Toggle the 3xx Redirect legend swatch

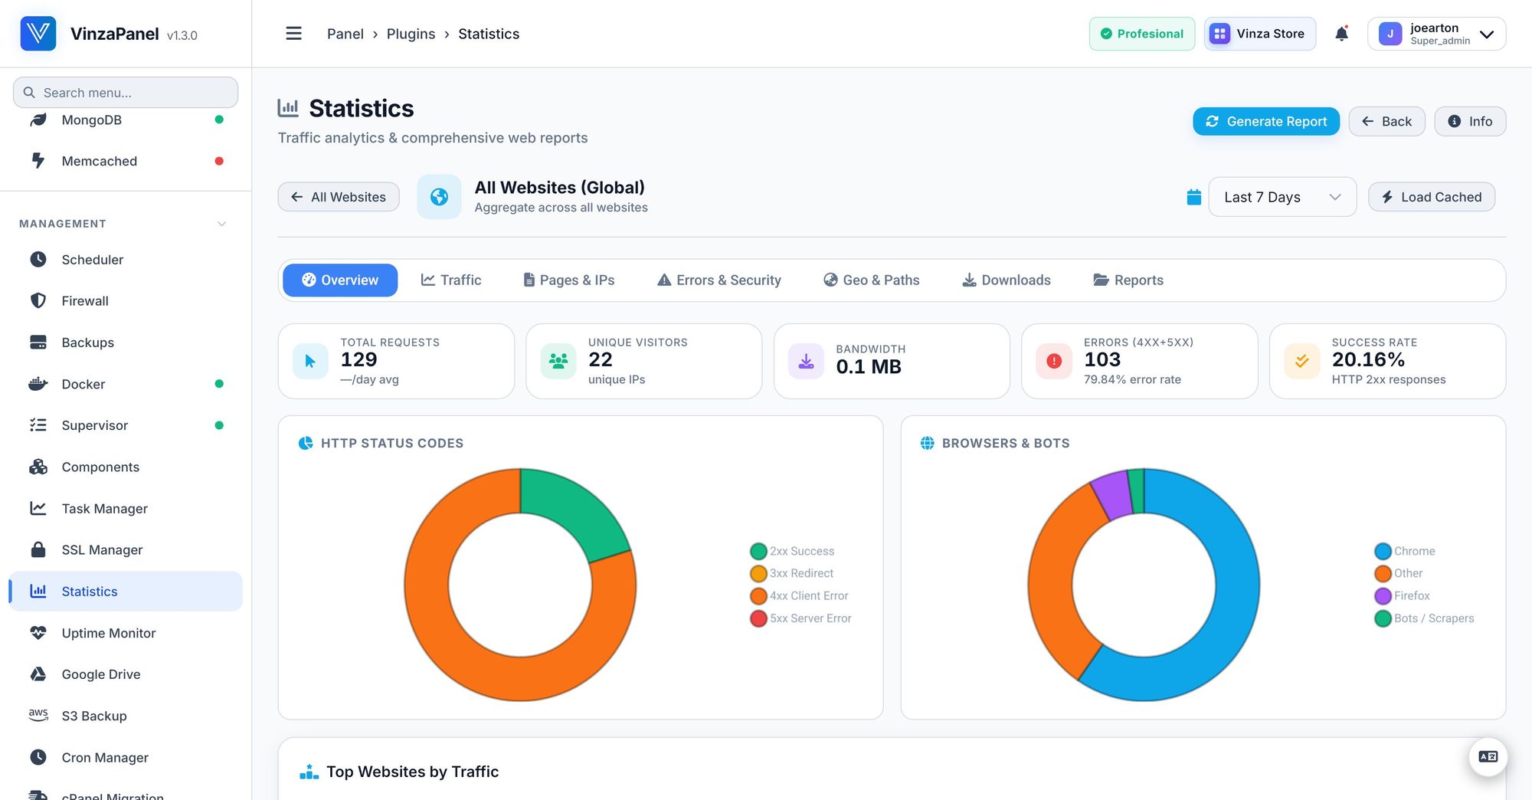758,573
